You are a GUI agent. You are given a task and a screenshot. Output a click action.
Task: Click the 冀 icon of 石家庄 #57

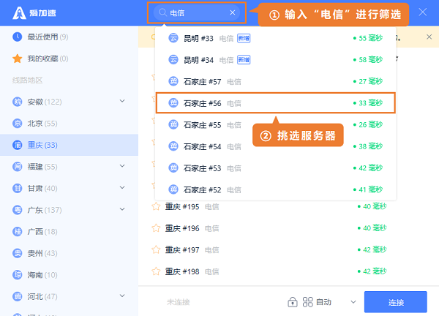(x=173, y=81)
